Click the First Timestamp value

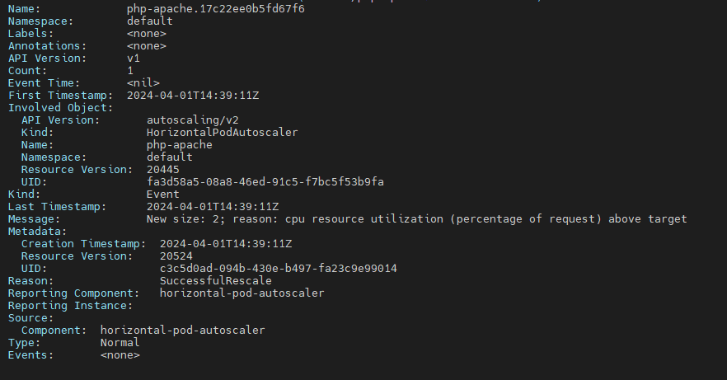(193, 95)
